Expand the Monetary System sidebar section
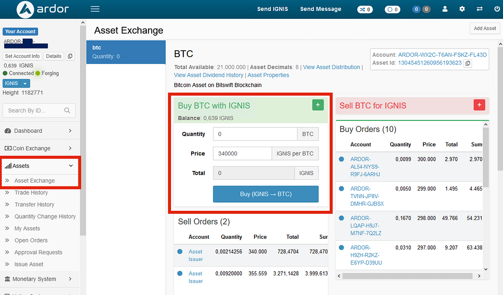The image size is (503, 295). [40, 279]
